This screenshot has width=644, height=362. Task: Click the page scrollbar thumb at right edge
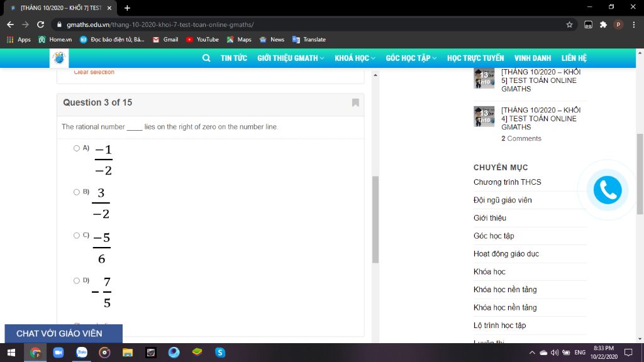tap(640, 173)
